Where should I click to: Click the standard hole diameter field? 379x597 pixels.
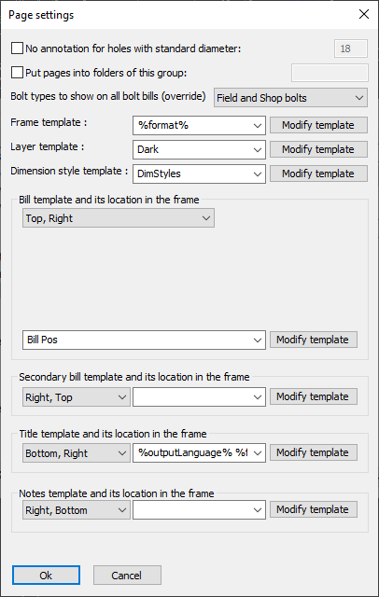[351, 49]
